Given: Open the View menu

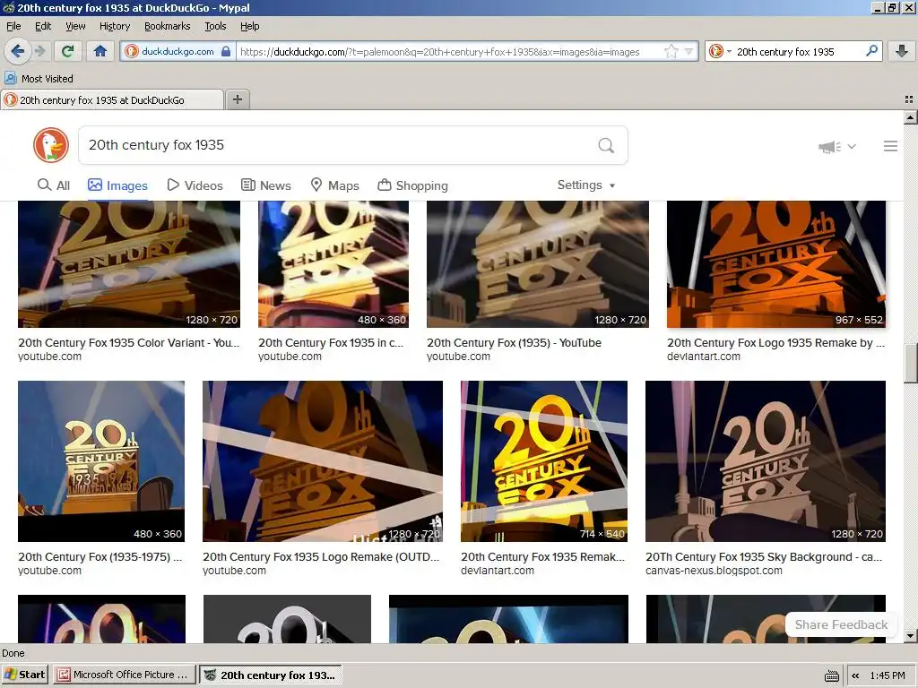Looking at the screenshot, I should click(75, 26).
